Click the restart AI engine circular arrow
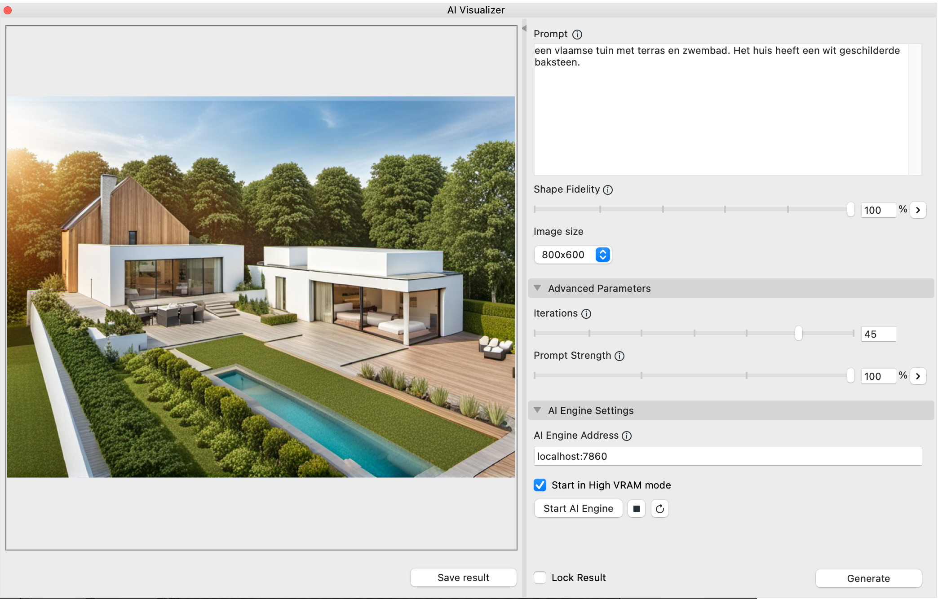The height and width of the screenshot is (599, 938). tap(659, 509)
